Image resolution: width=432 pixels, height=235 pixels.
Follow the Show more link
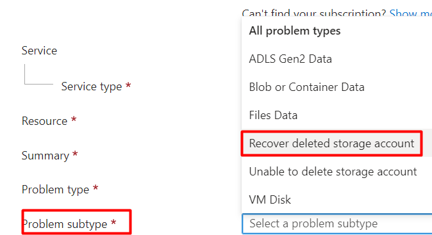coord(410,13)
